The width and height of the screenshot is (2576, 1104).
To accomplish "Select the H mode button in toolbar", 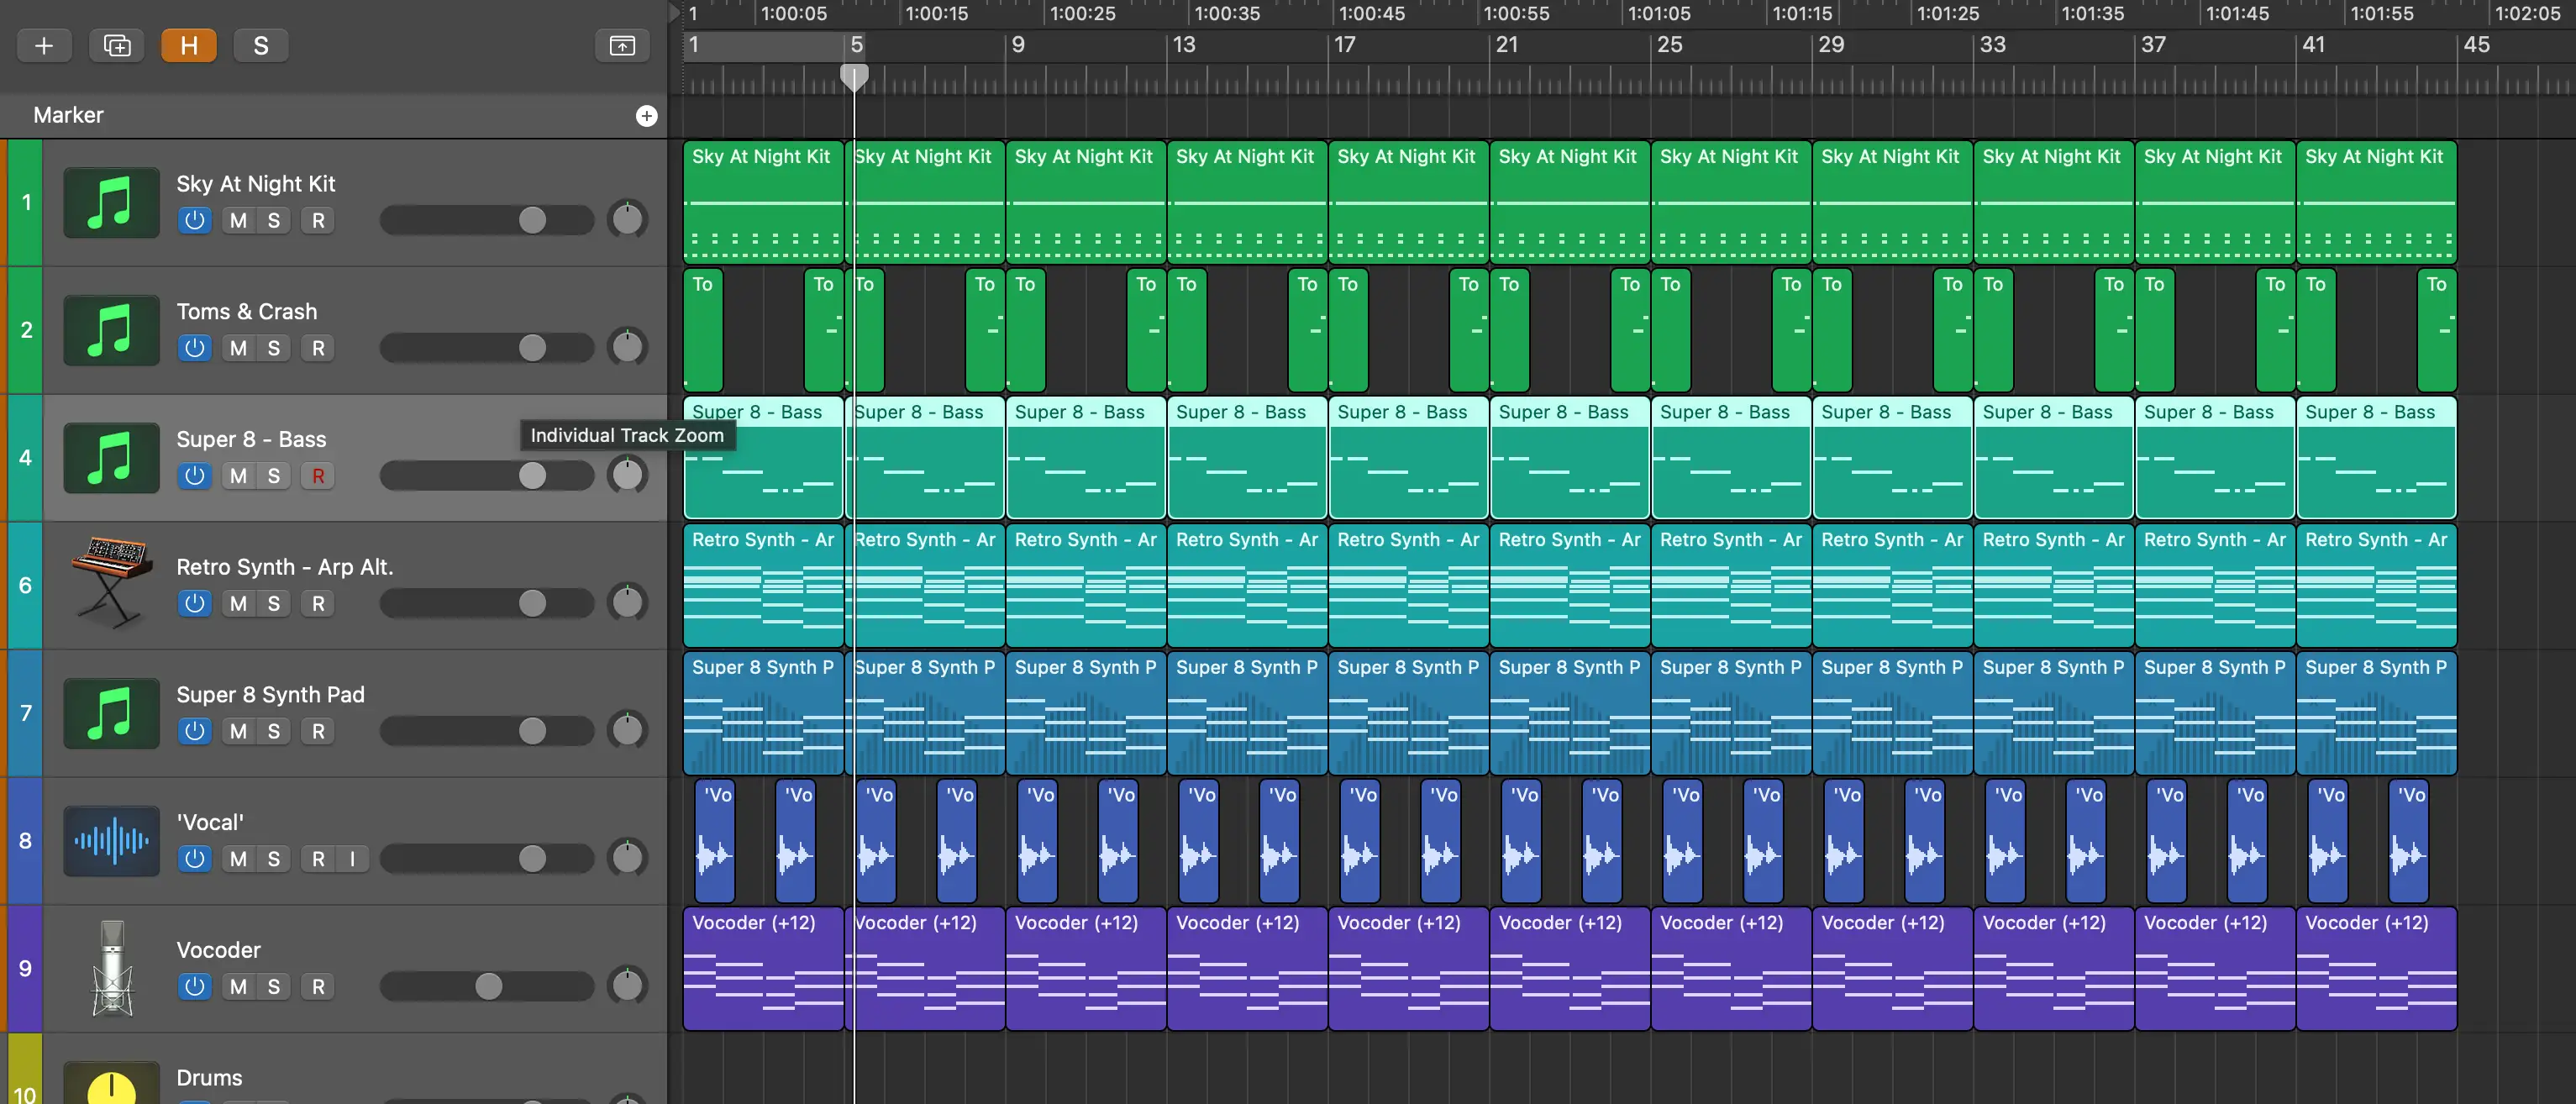I will [187, 45].
